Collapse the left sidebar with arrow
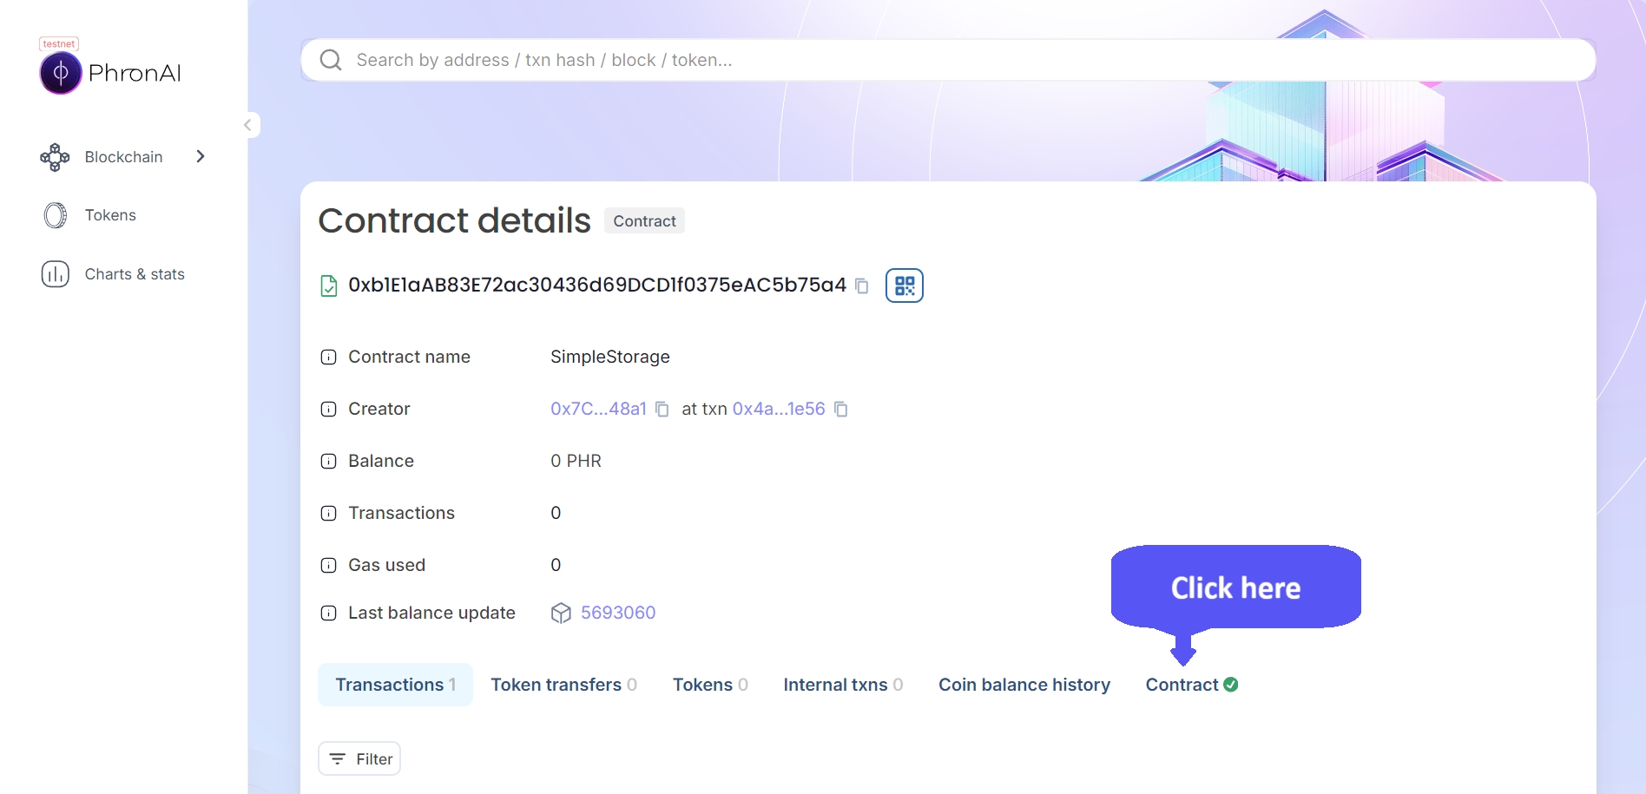1646x794 pixels. tap(248, 125)
